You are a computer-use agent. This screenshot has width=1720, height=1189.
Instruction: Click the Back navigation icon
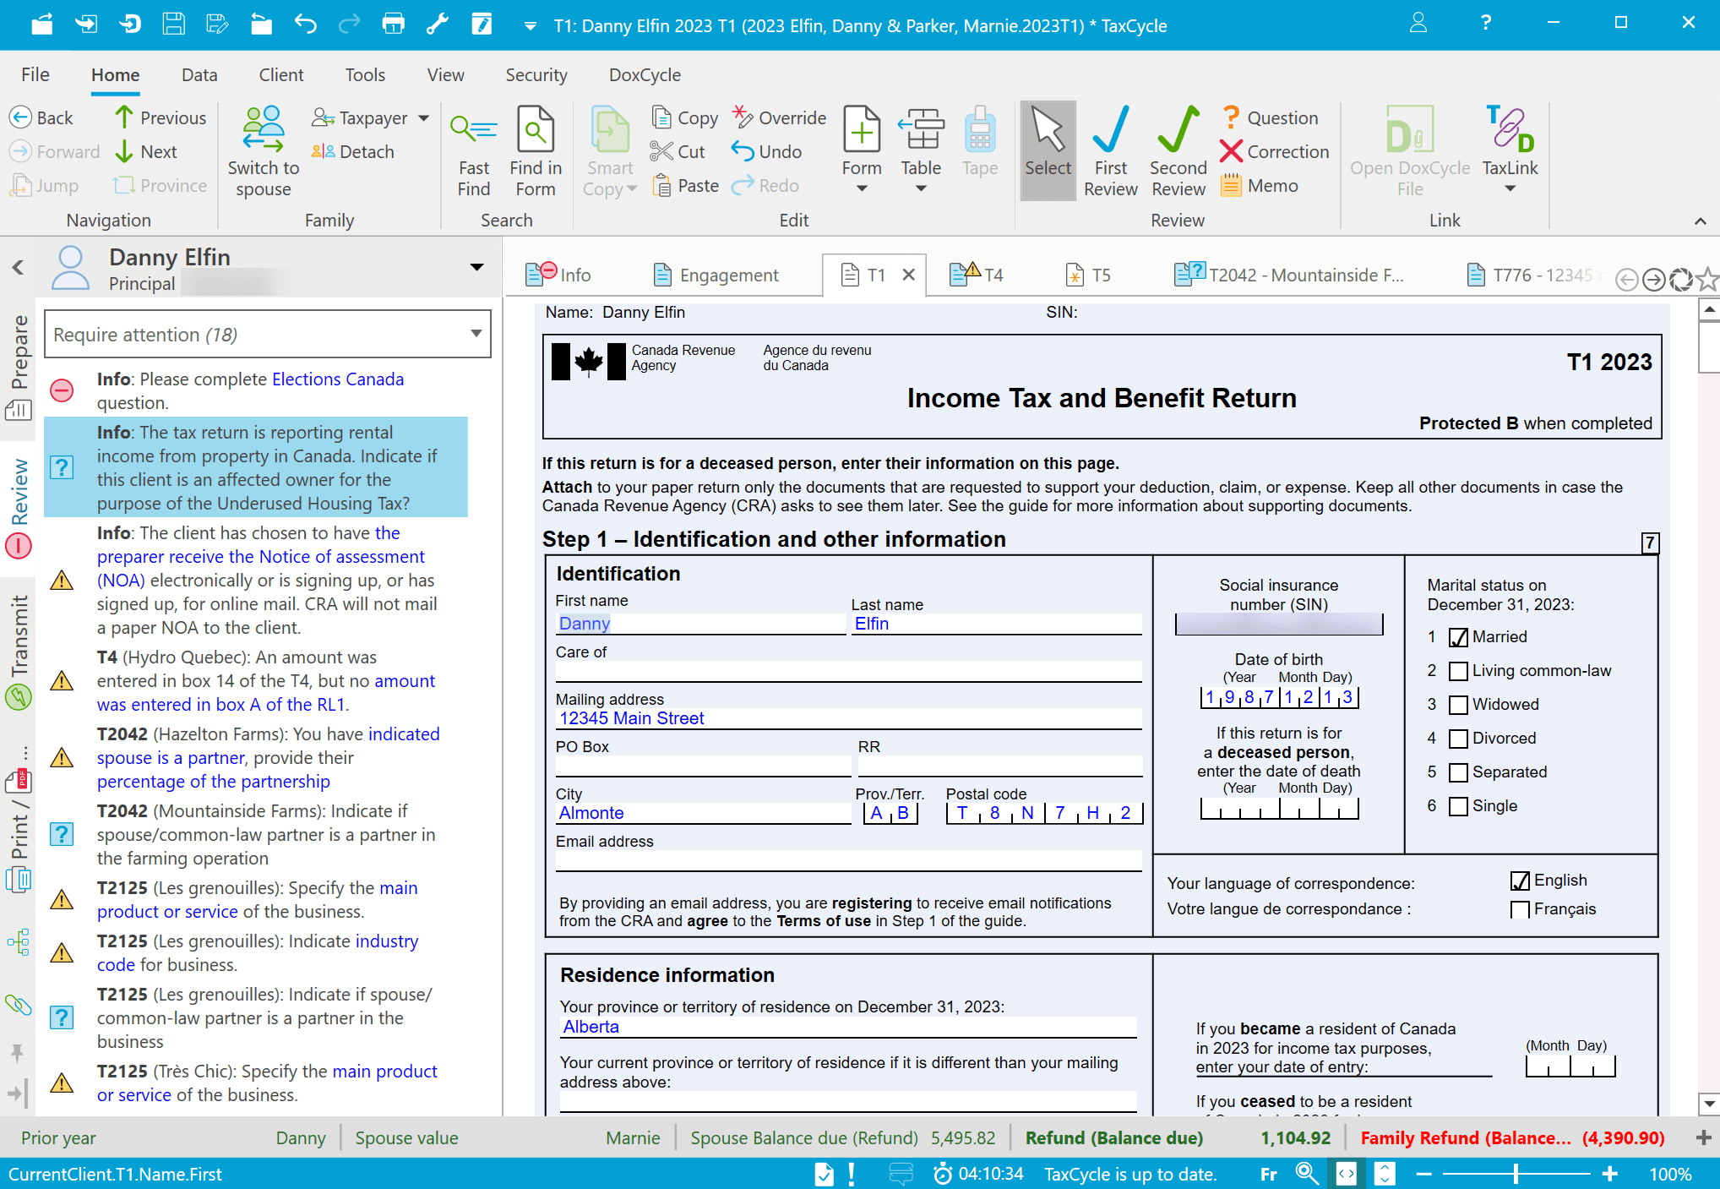(21, 117)
